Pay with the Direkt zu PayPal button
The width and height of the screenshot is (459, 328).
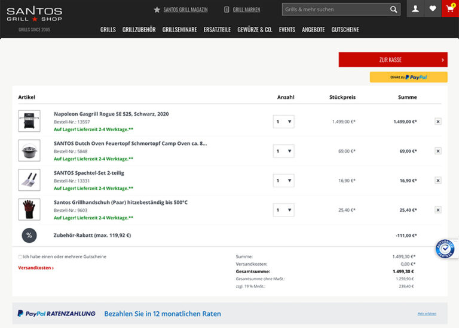408,77
